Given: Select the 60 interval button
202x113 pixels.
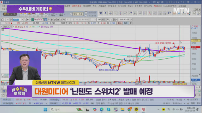Looking at the screenshot, I should pyautogui.click(x=86, y=19).
